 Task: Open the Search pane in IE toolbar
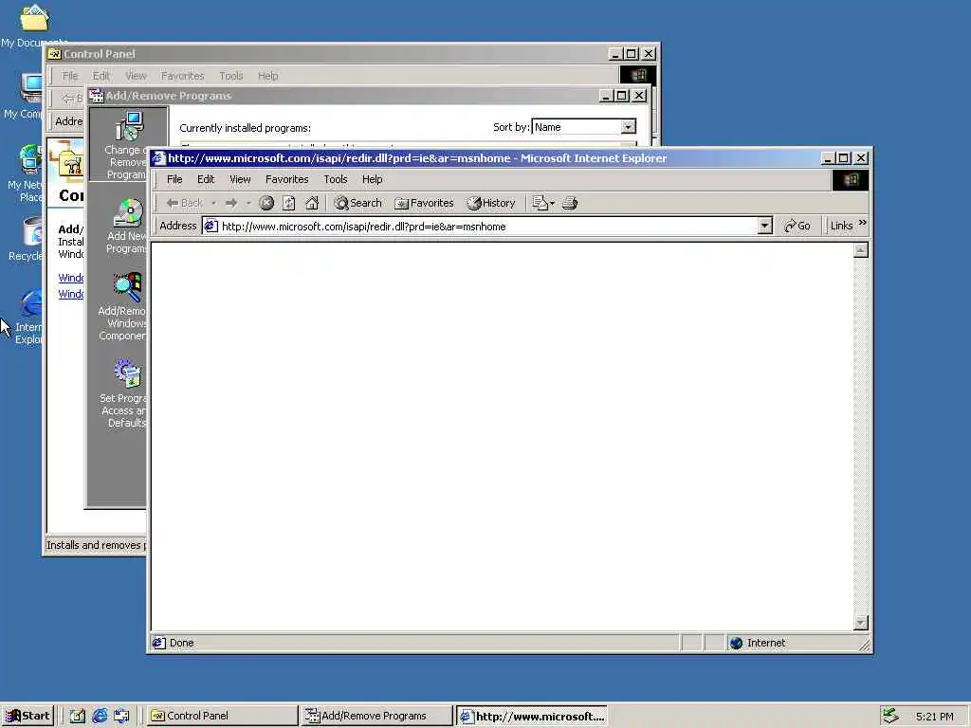(357, 203)
